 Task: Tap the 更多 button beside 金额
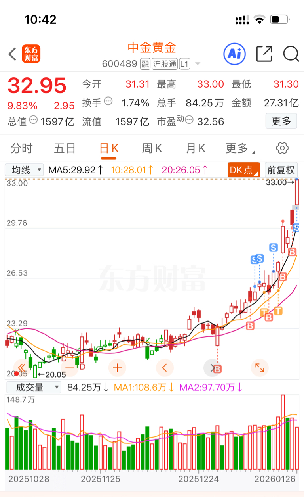pos(281,121)
